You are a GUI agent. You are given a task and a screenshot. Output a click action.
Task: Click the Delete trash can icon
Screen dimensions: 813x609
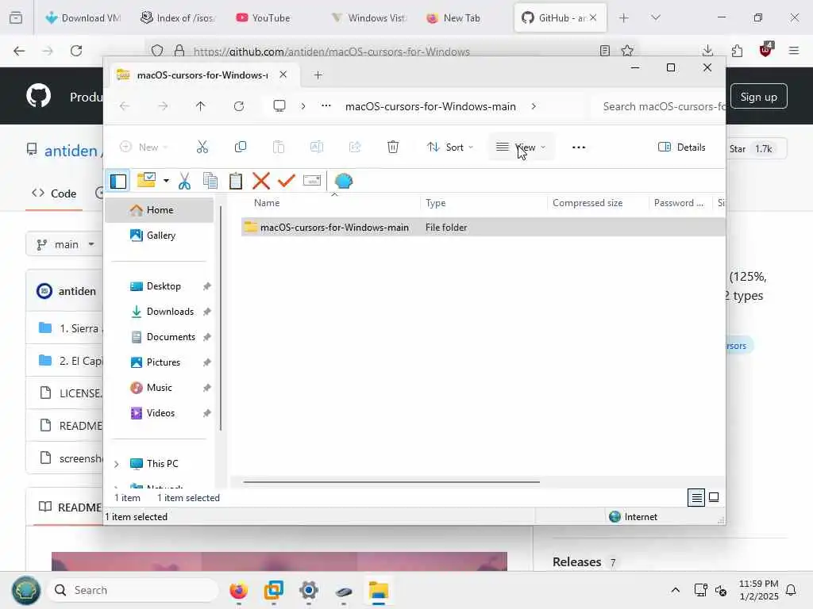point(393,147)
